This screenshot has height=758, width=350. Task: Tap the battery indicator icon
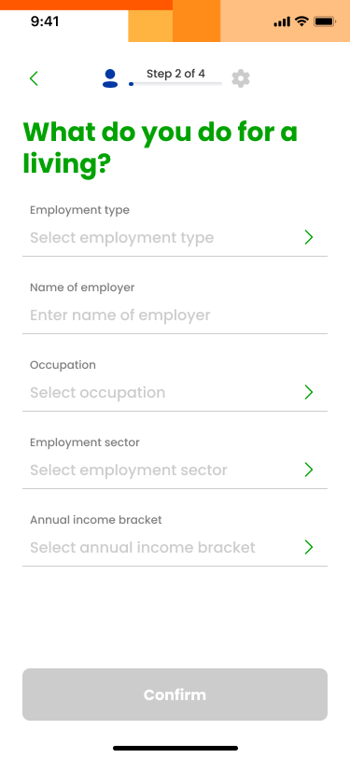point(325,21)
